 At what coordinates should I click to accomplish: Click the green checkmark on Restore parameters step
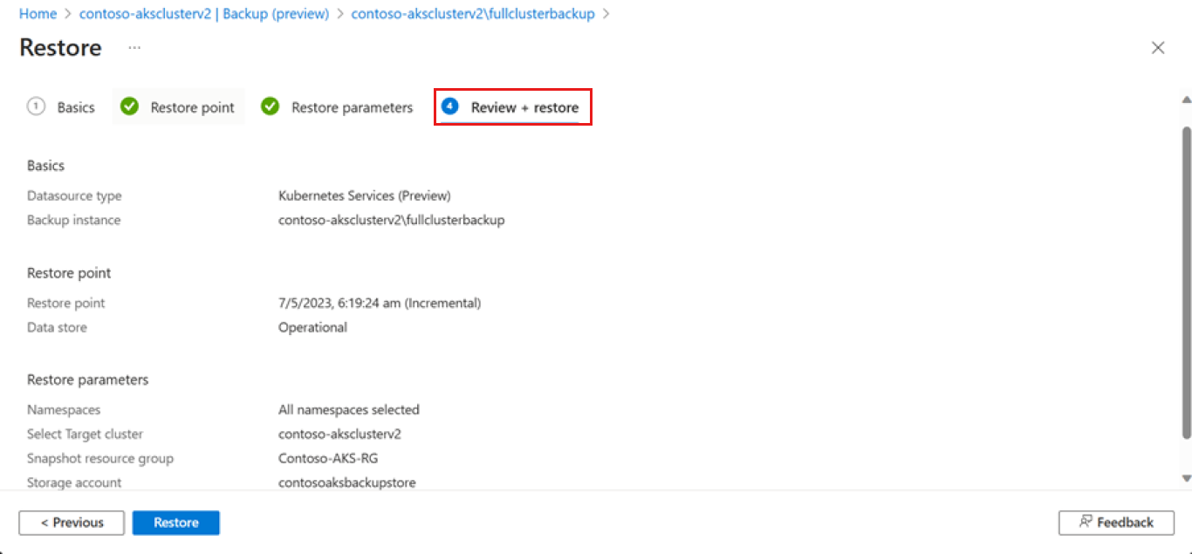click(x=270, y=106)
